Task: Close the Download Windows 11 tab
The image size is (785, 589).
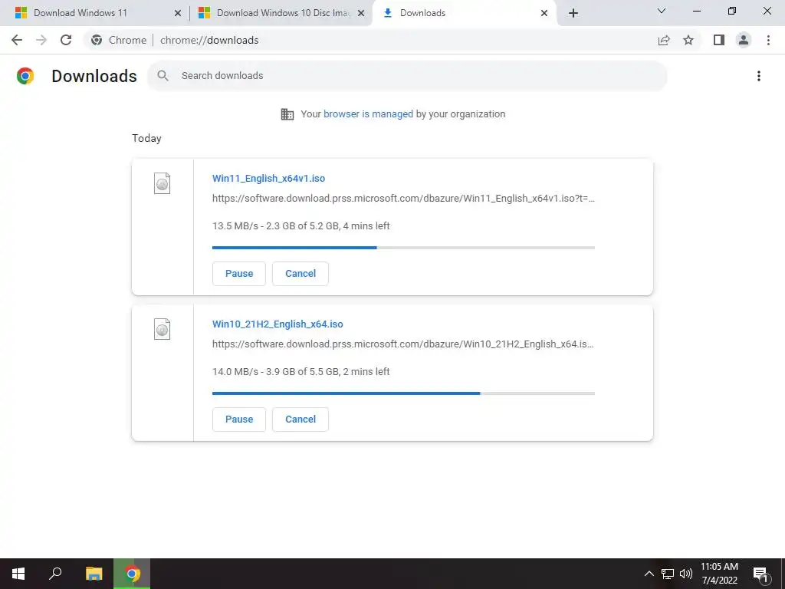Action: pos(178,13)
